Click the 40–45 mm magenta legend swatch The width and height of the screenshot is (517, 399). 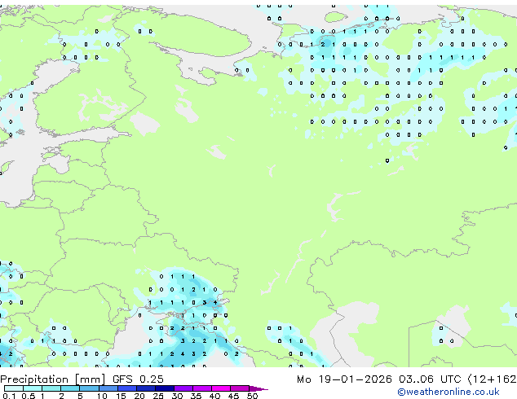pos(221,388)
